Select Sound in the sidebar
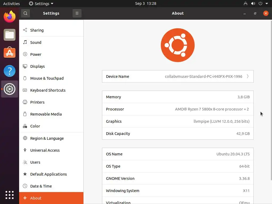Screen dimensions: 272x204 pos(51,42)
